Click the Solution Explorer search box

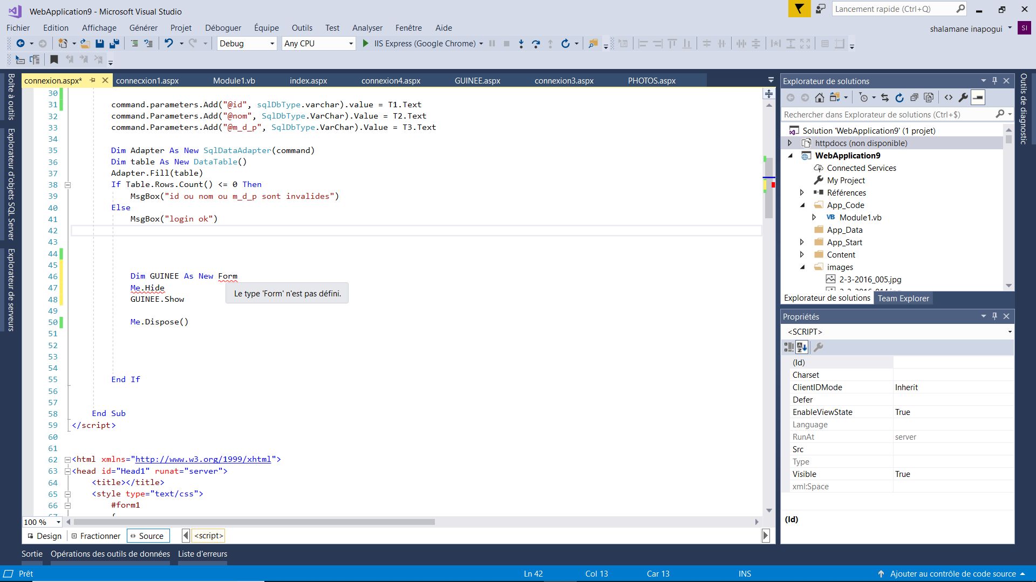[x=896, y=115]
